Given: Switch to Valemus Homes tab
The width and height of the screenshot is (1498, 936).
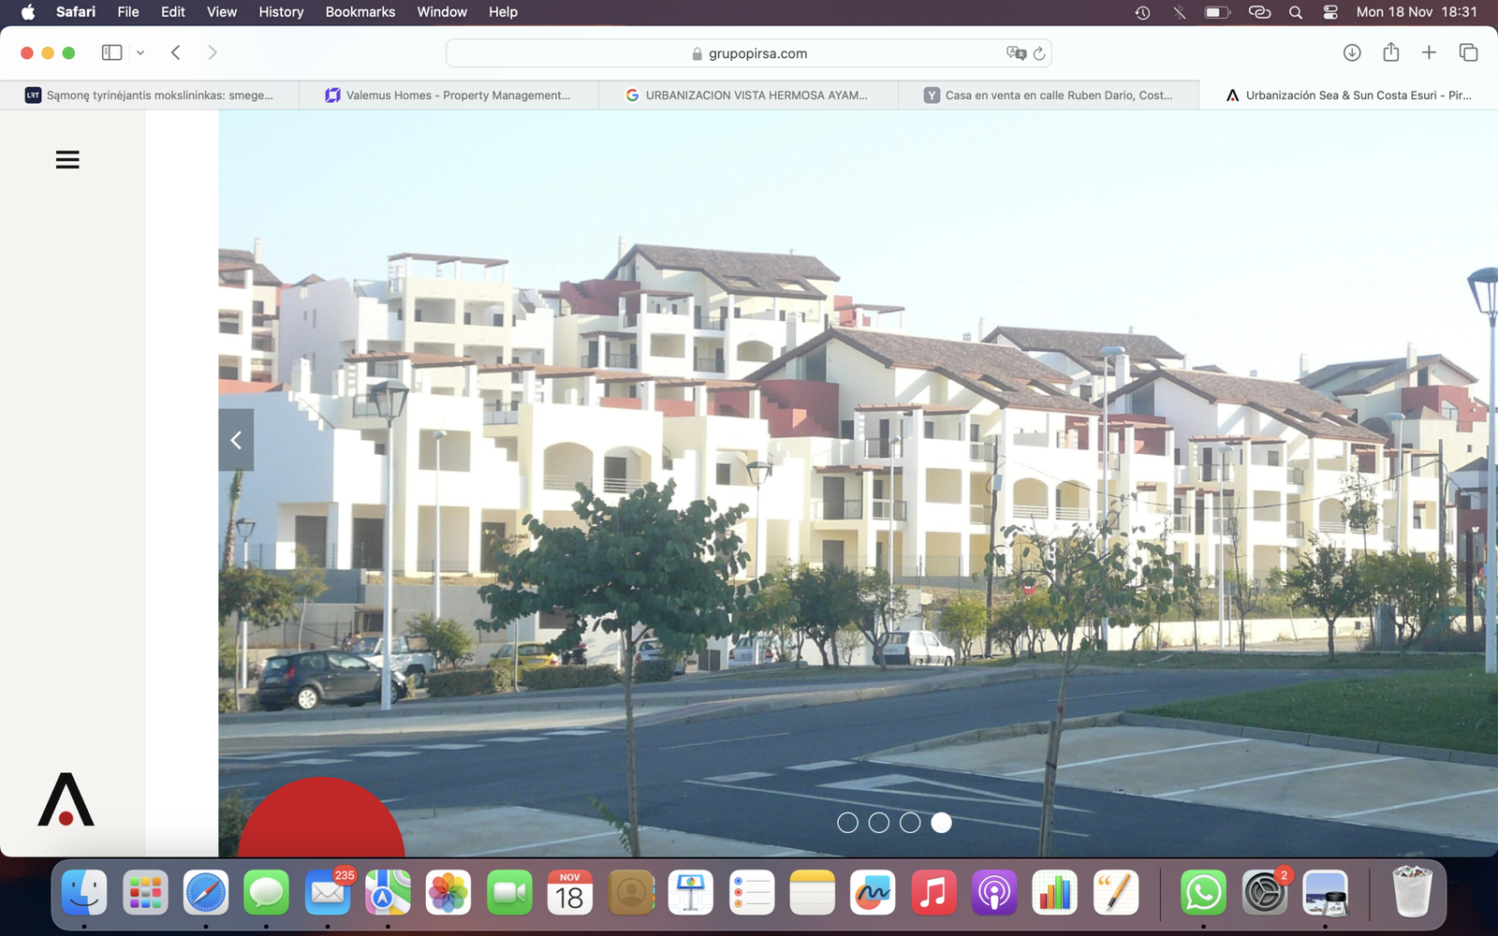Looking at the screenshot, I should pos(448,95).
